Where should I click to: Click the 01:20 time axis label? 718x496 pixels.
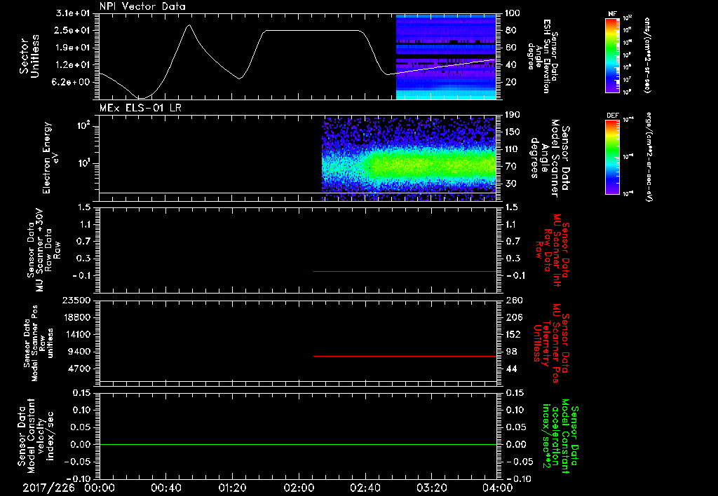pyautogui.click(x=233, y=488)
